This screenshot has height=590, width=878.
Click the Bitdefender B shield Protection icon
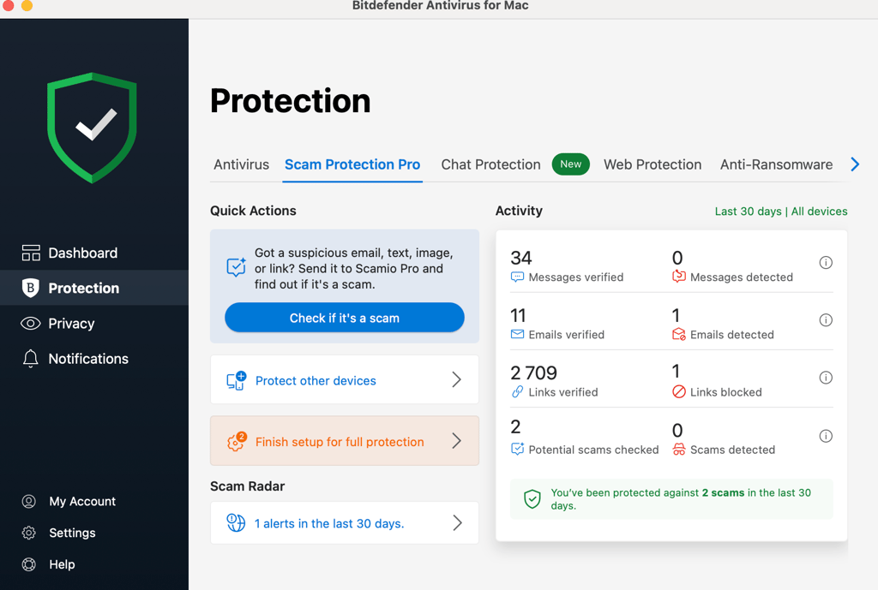30,288
